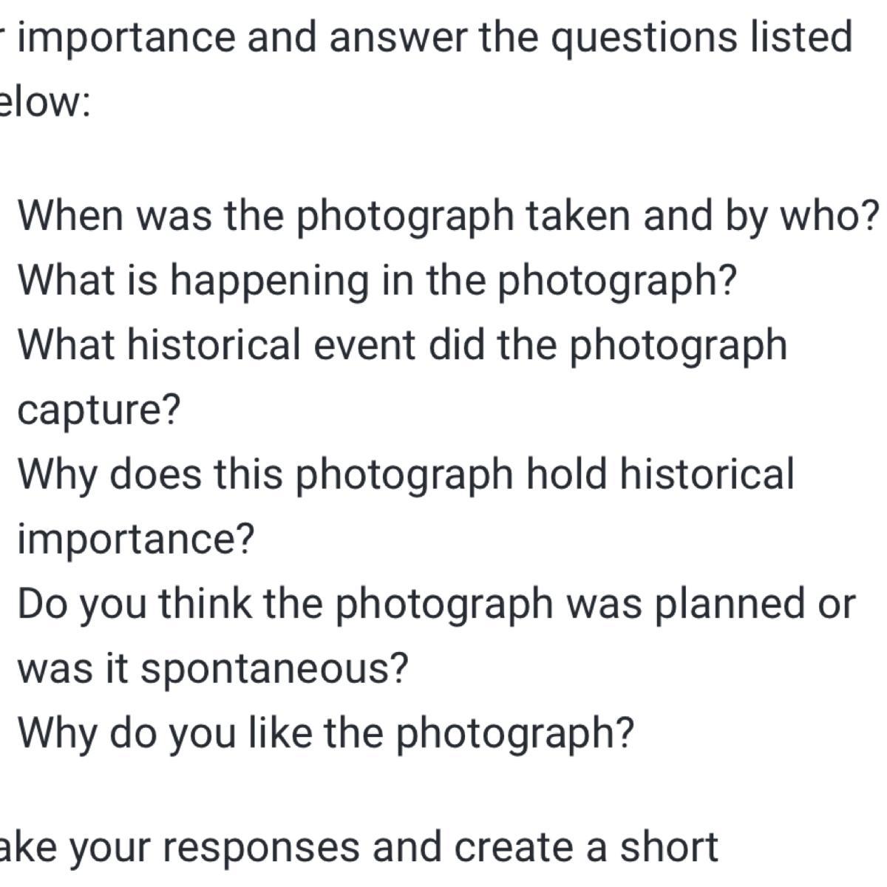The width and height of the screenshot is (887, 887).
Task: Click the top line 'importance and answer the questions listed'
Action: (x=435, y=38)
